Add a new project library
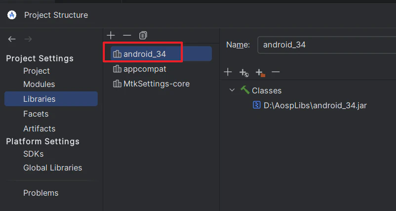Screen dimensions: 396x211 111,36
